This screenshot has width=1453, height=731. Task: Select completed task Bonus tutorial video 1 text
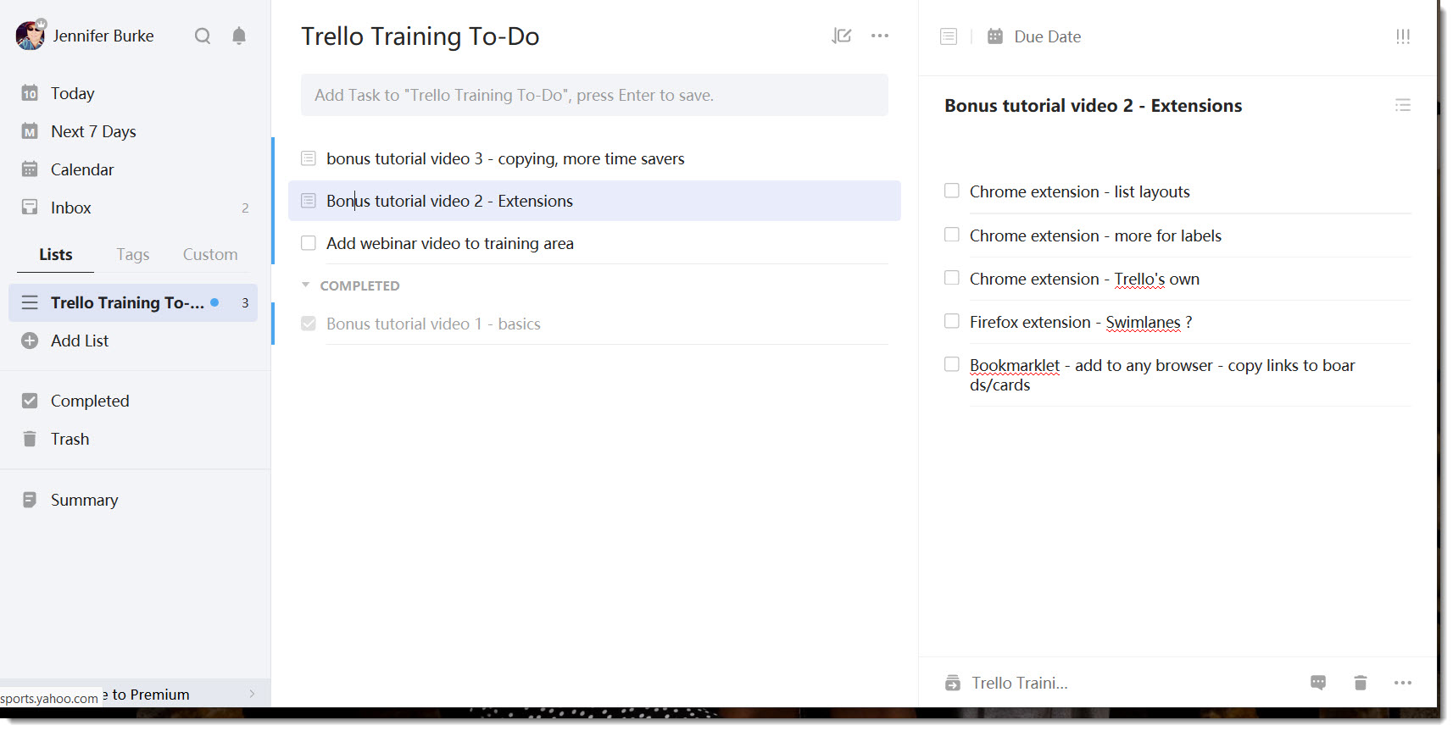pyautogui.click(x=433, y=324)
